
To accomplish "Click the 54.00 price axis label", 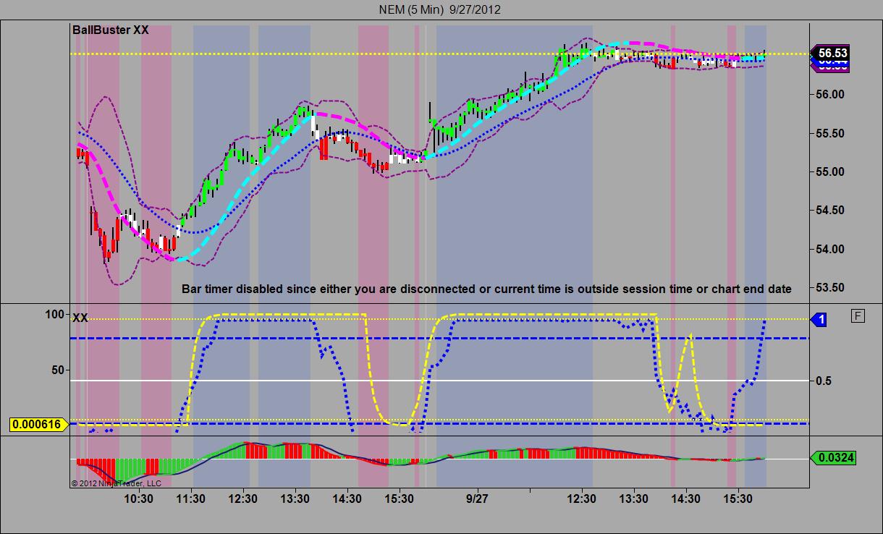I will [x=831, y=249].
